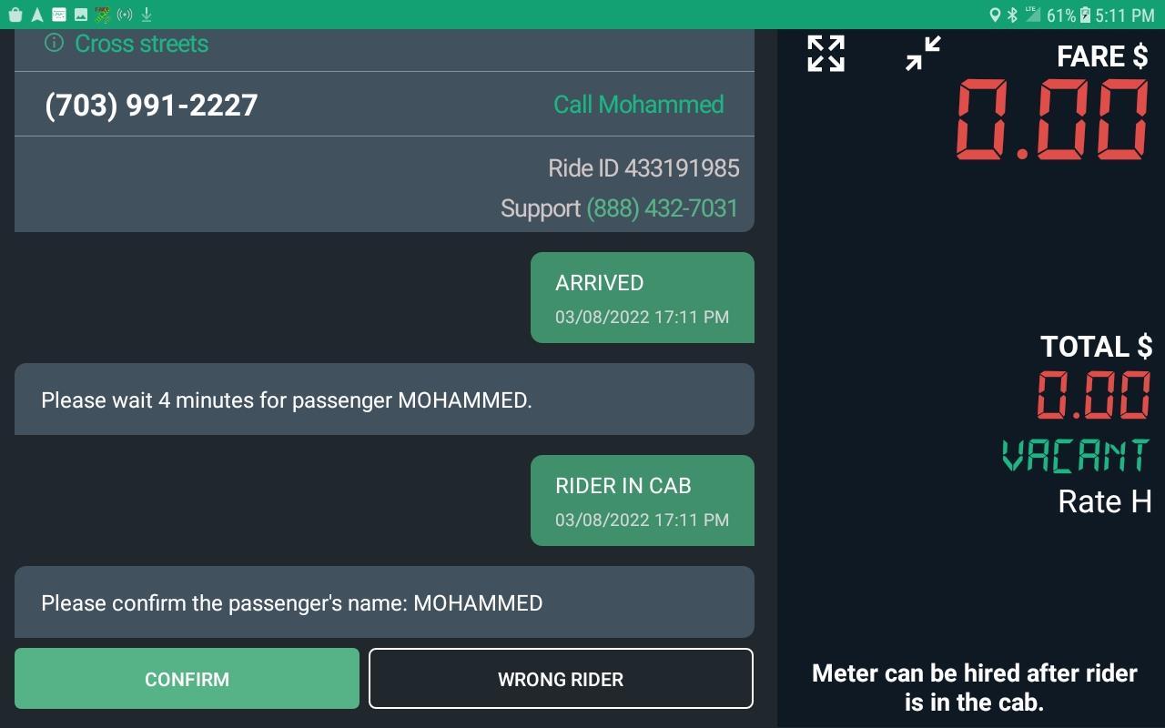Tap the Cross streets info icon

[x=55, y=43]
